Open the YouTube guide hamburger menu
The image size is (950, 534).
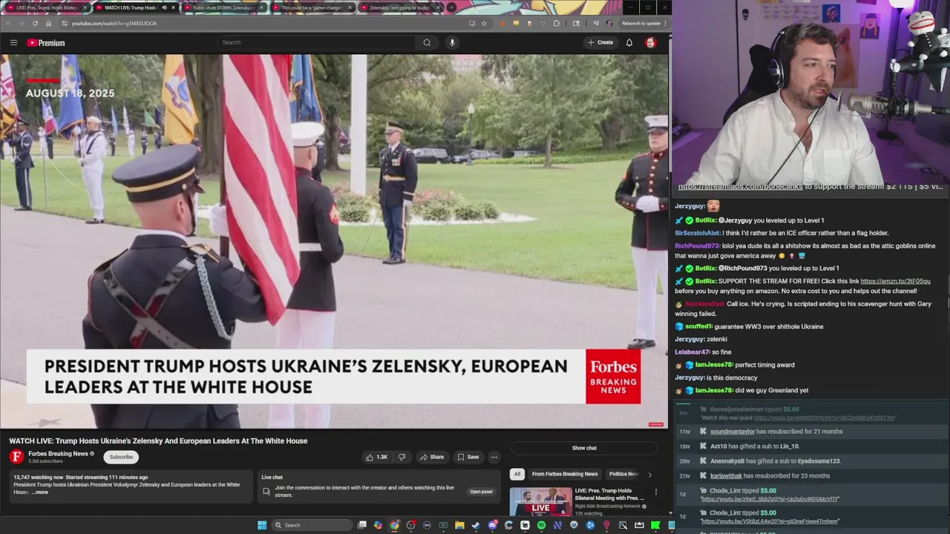(13, 42)
